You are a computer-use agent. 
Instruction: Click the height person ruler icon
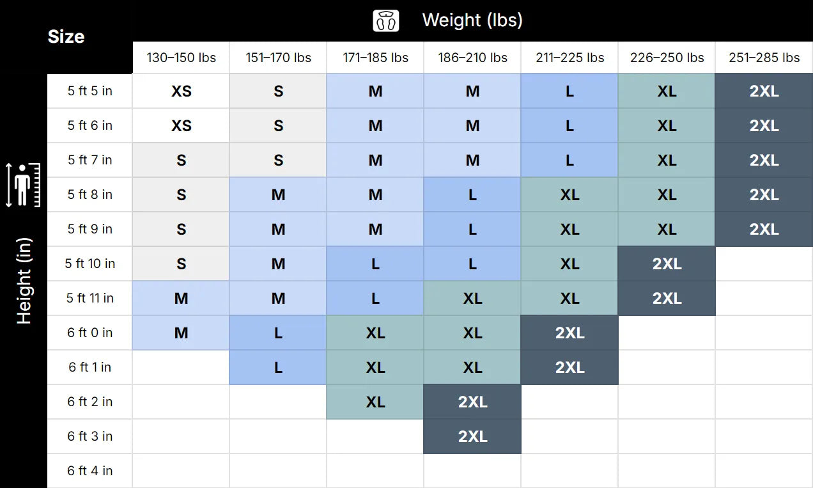[x=23, y=185]
